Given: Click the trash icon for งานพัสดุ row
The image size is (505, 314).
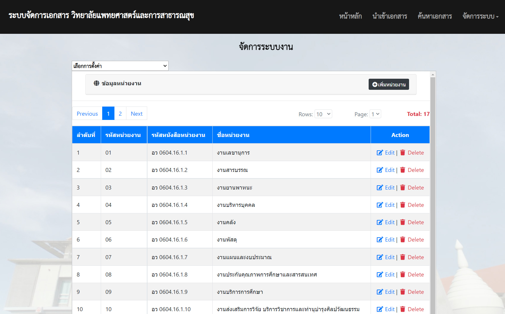Looking at the screenshot, I should [x=403, y=240].
